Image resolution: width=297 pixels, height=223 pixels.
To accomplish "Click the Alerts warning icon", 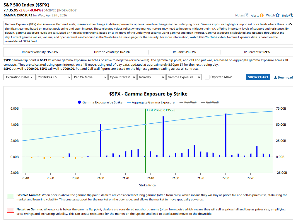I will click(262, 15).
